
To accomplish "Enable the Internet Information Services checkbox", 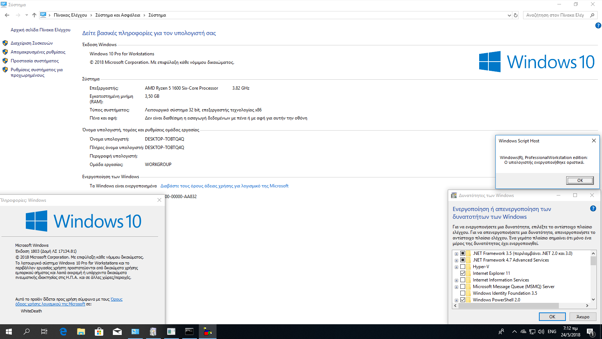I will [463, 280].
